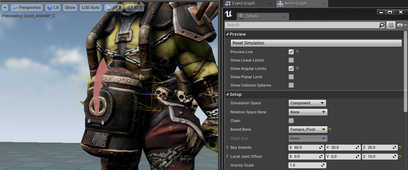Screen dimensions: 408x170
Task: Open the Perspective view mode menu
Action: point(27,8)
